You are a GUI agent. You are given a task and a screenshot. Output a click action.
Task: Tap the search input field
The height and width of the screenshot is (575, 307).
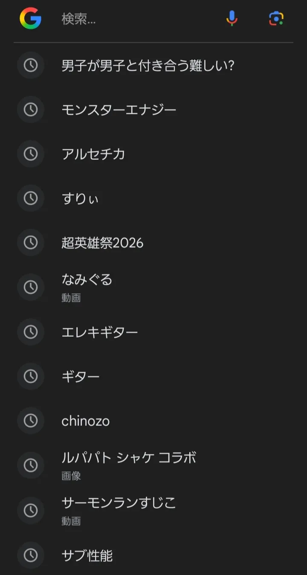pos(136,19)
